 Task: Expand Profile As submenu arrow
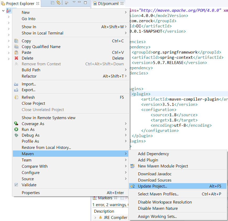(126, 141)
